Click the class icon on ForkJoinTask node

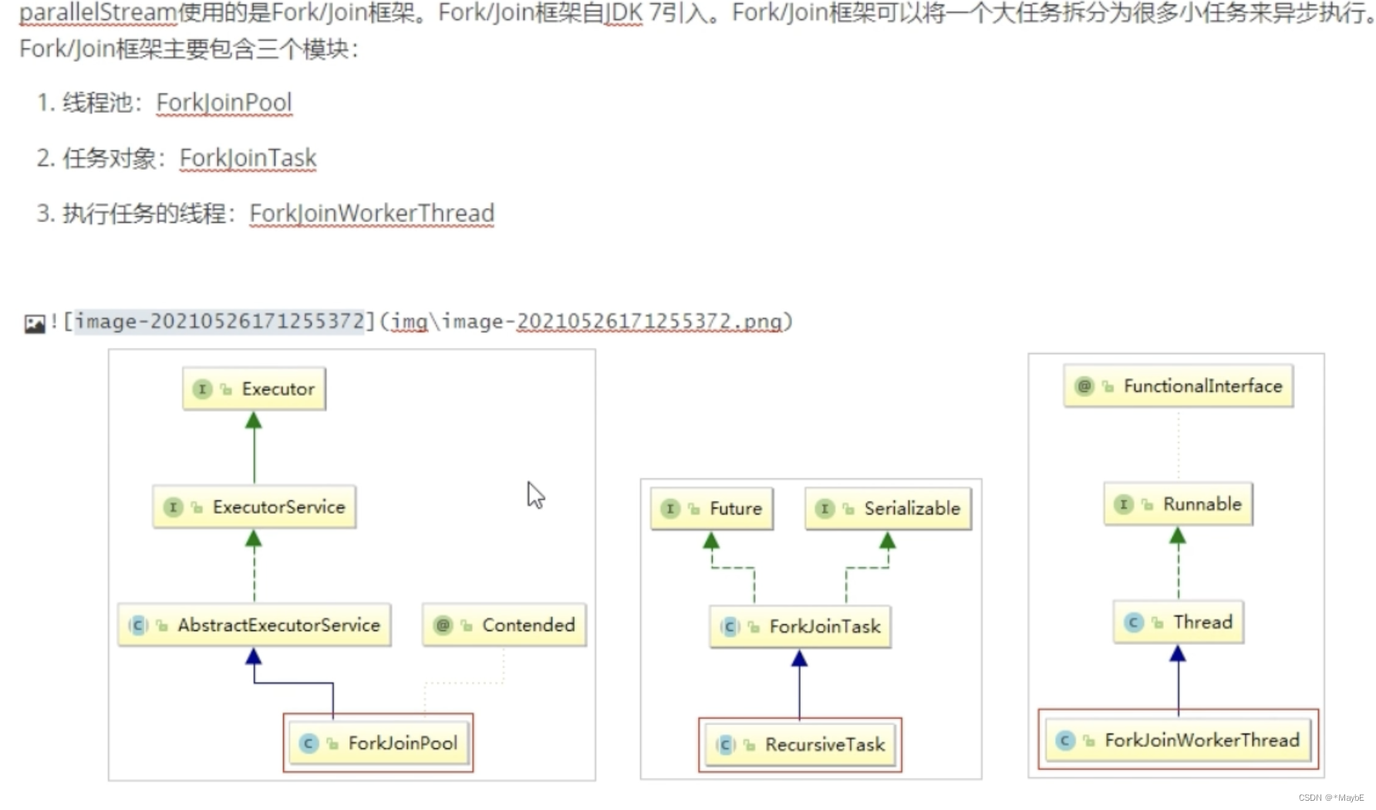point(730,626)
